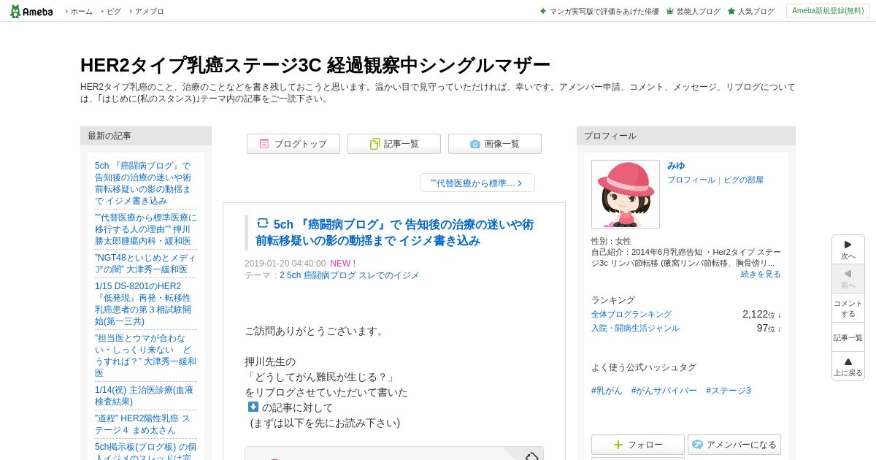Click the アメンバーになる button
Viewport: 876px width, 460px height.
(x=734, y=445)
